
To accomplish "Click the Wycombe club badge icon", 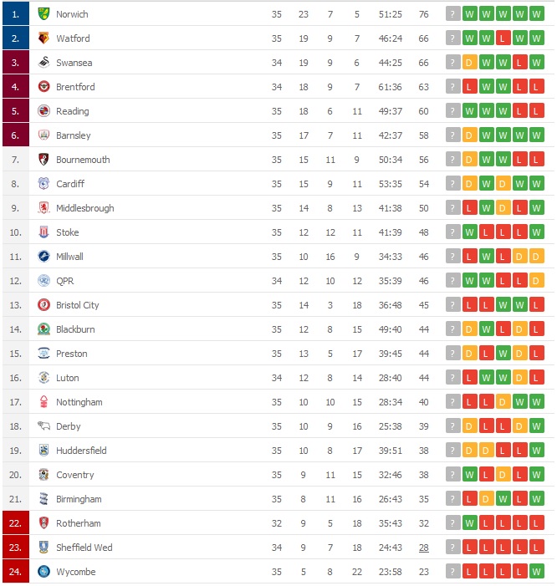I will click(x=43, y=572).
